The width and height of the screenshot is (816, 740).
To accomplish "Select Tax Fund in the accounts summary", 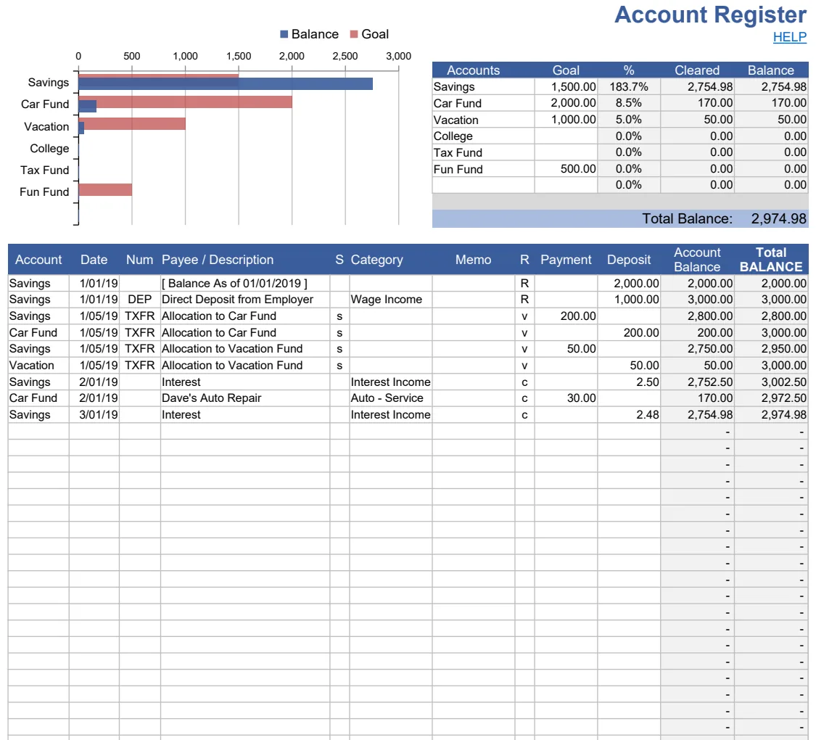I will (484, 152).
